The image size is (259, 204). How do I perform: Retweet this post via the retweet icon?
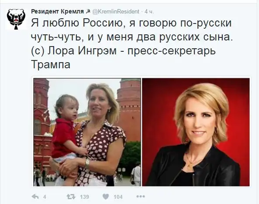point(71,197)
